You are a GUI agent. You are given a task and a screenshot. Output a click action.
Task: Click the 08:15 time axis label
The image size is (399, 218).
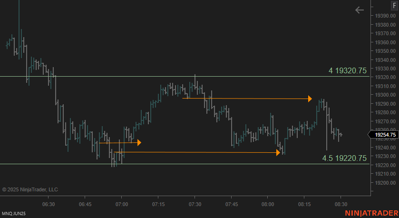pos(304,204)
